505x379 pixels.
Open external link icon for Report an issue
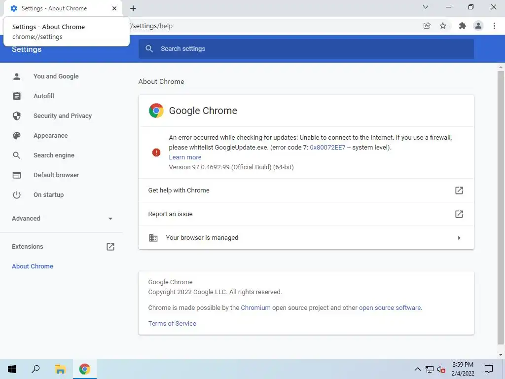[x=459, y=214]
